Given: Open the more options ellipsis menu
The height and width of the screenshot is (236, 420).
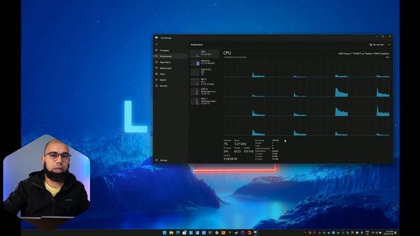Looking at the screenshot, I should click(x=389, y=45).
